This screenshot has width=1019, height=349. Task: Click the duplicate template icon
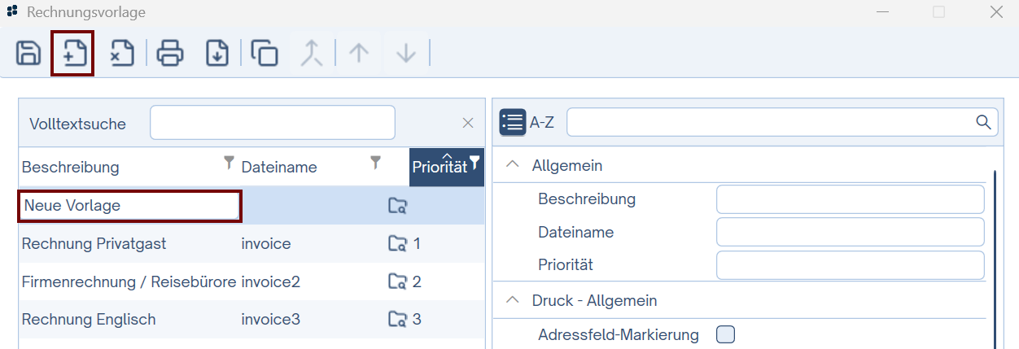click(x=265, y=54)
